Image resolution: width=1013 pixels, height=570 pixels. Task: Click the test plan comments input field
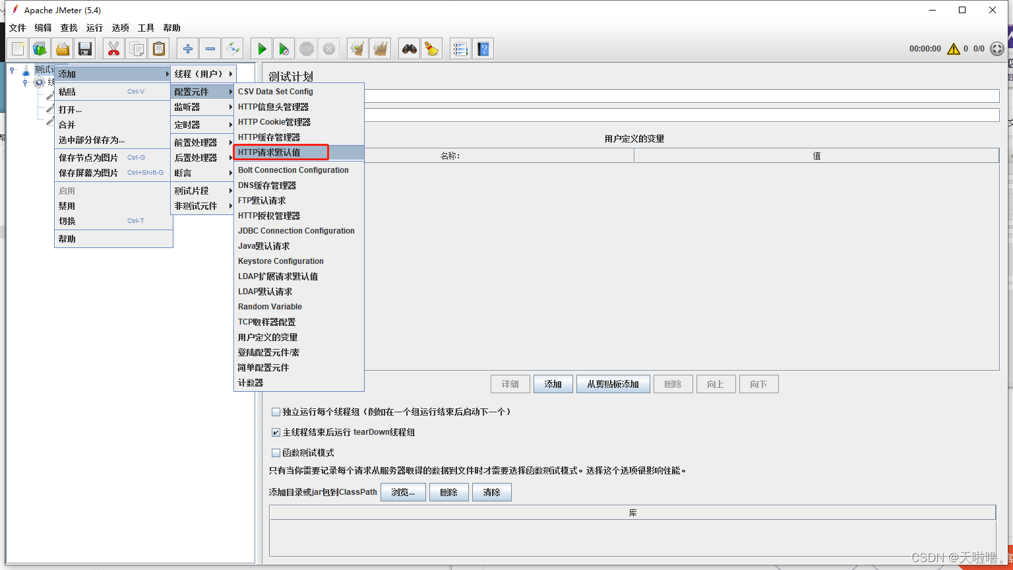[682, 115]
